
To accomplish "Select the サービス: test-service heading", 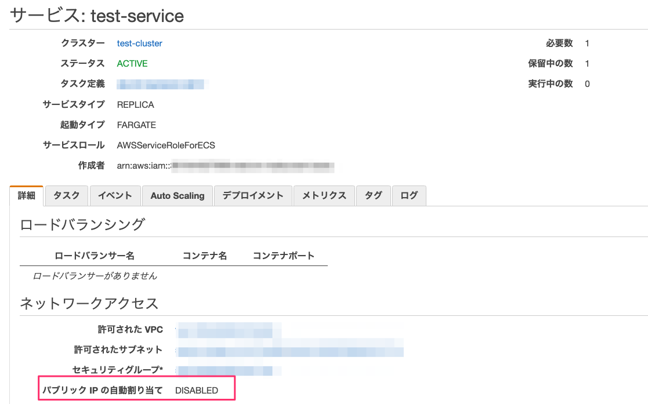I will pos(95,16).
